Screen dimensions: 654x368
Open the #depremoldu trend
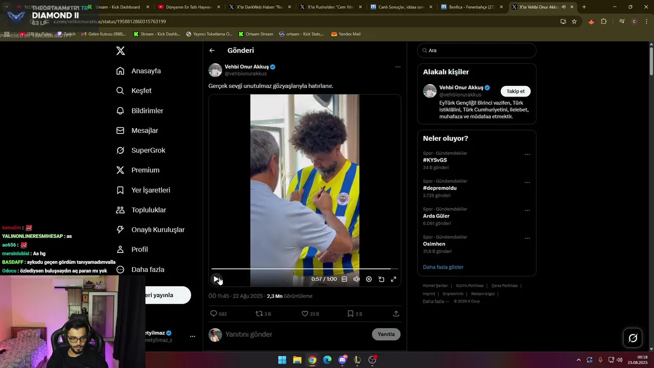tap(440, 188)
